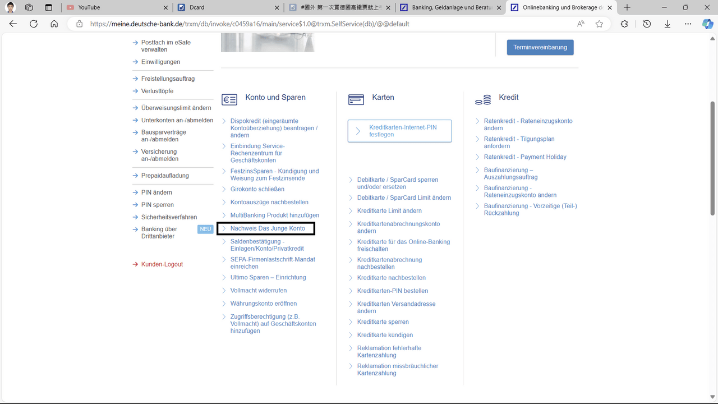Click the page vertical scrollbar
718x404 pixels.
[x=713, y=157]
